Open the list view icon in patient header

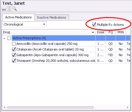click(x=9, y=9)
